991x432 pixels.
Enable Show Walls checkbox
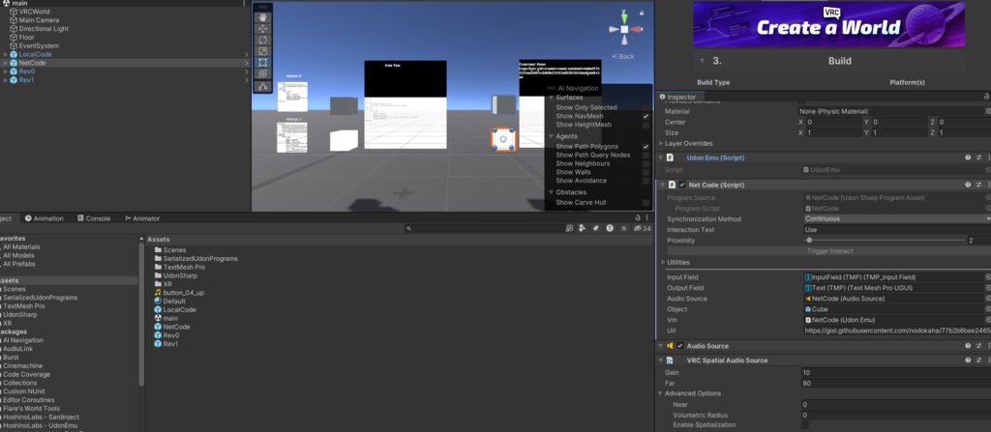coord(646,172)
